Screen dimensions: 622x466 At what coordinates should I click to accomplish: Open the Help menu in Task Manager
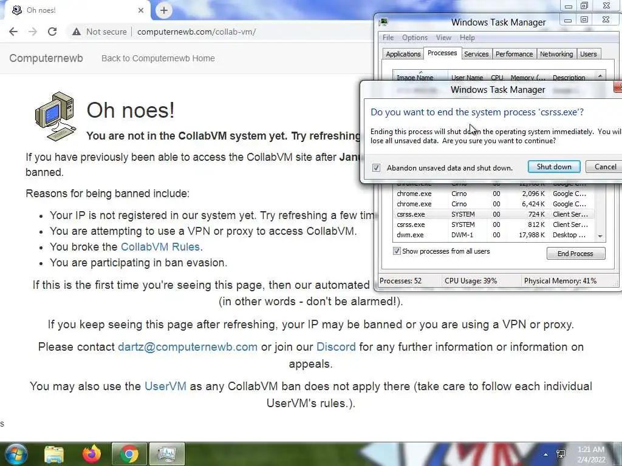[x=467, y=38]
